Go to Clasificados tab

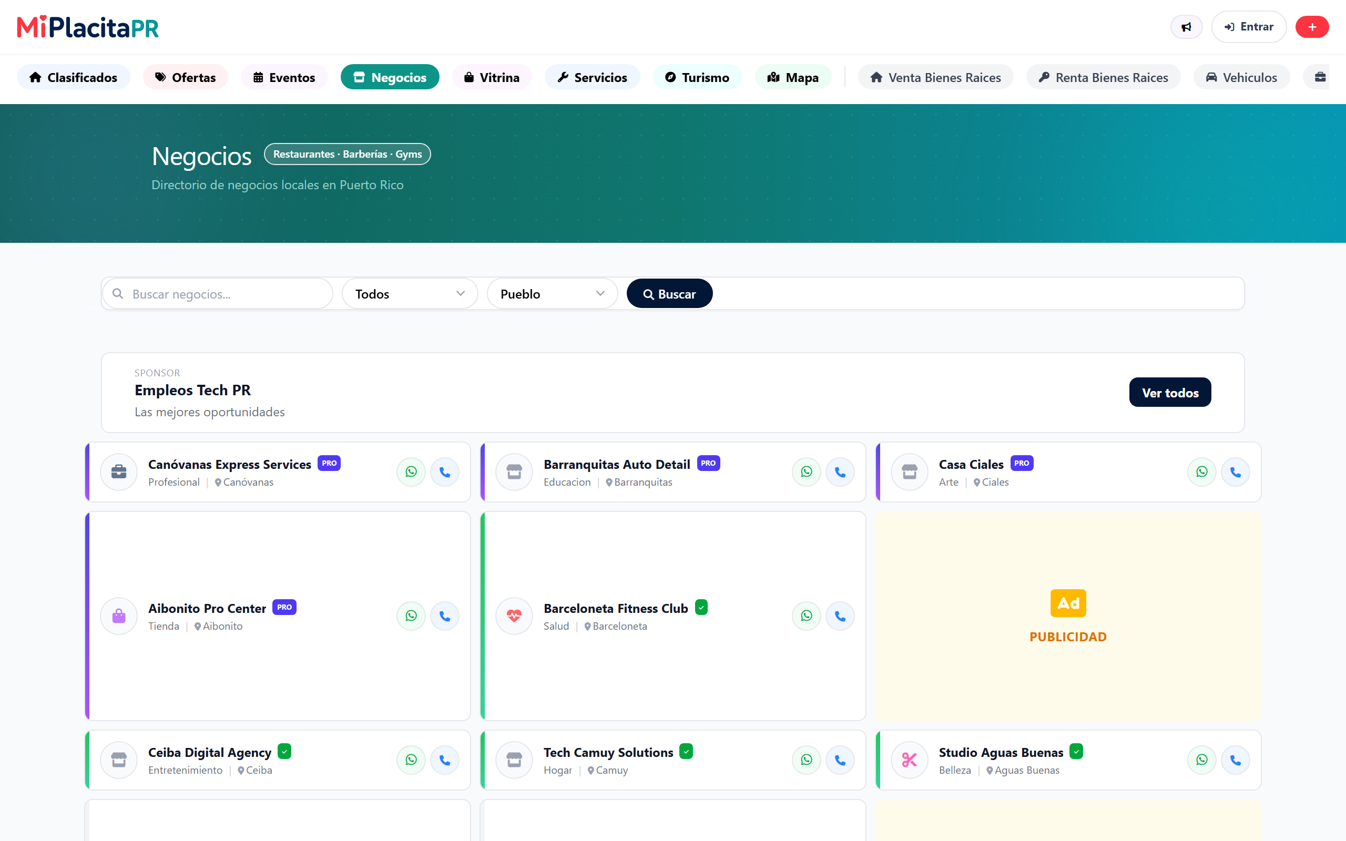[74, 77]
